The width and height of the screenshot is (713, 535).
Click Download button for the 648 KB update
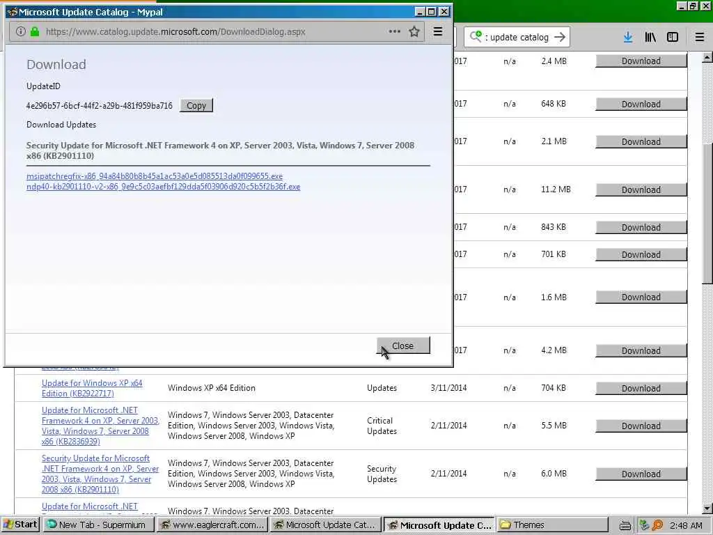tap(641, 104)
